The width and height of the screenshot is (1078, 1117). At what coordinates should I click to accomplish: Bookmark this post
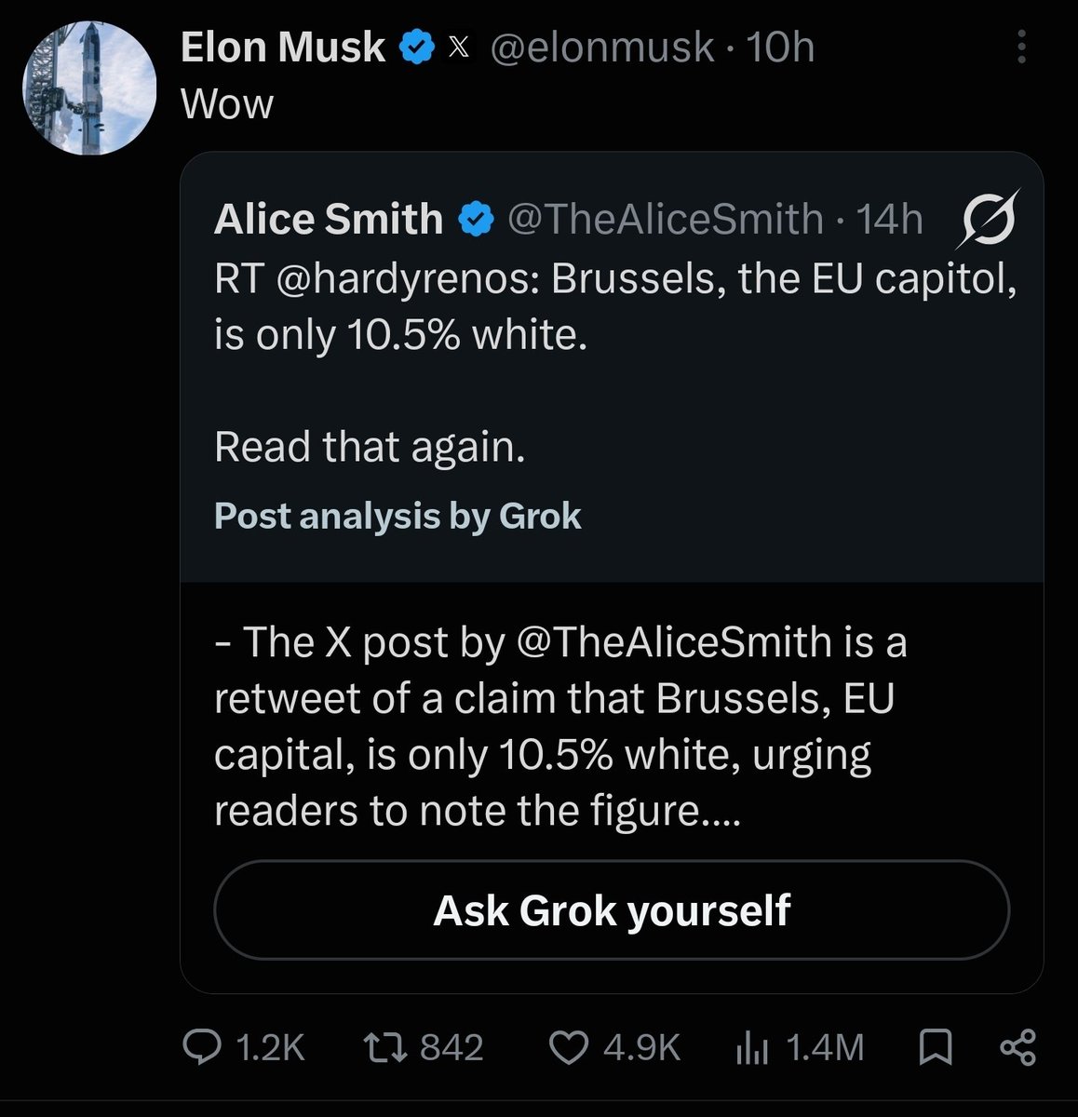pos(936,1048)
